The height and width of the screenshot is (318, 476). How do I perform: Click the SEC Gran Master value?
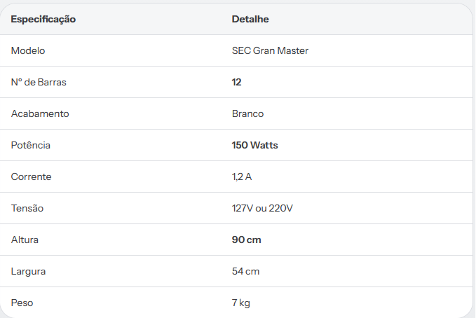[270, 50]
